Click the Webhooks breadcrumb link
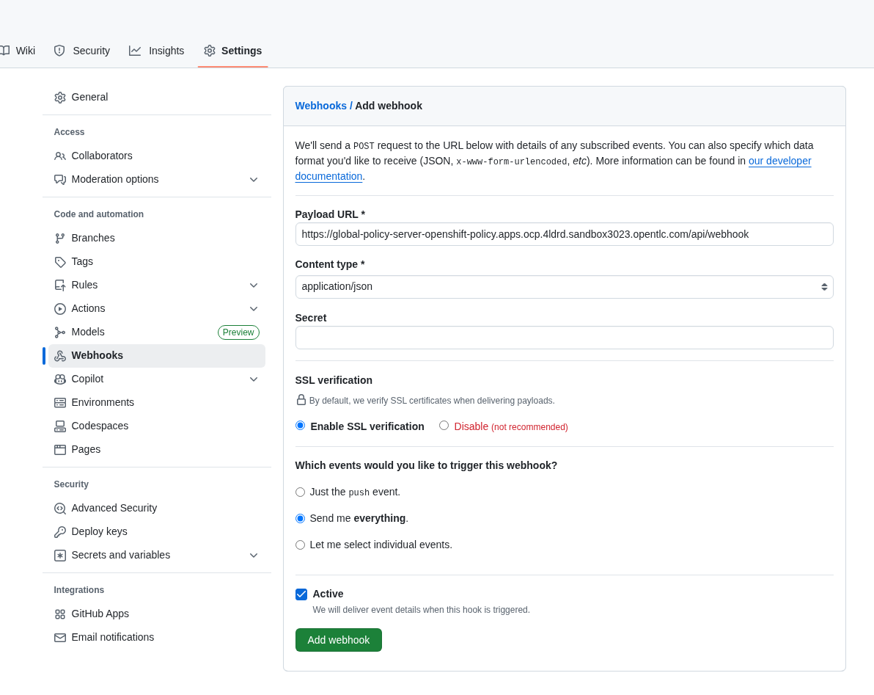The width and height of the screenshot is (874, 695). pyautogui.click(x=320, y=106)
